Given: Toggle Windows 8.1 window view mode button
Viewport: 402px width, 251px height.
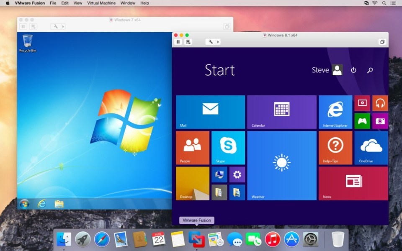Looking at the screenshot, I should 382,42.
